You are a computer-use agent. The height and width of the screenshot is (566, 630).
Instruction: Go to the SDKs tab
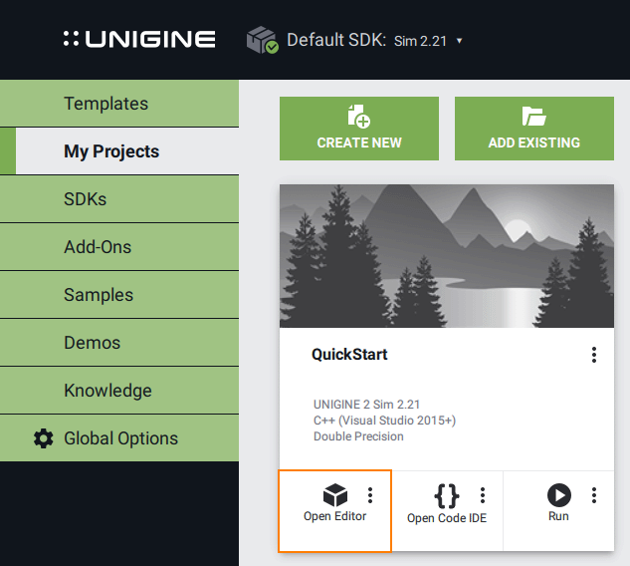pos(119,199)
